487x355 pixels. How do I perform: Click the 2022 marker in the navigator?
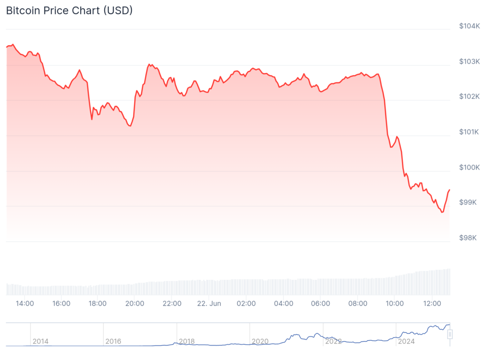coord(333,341)
